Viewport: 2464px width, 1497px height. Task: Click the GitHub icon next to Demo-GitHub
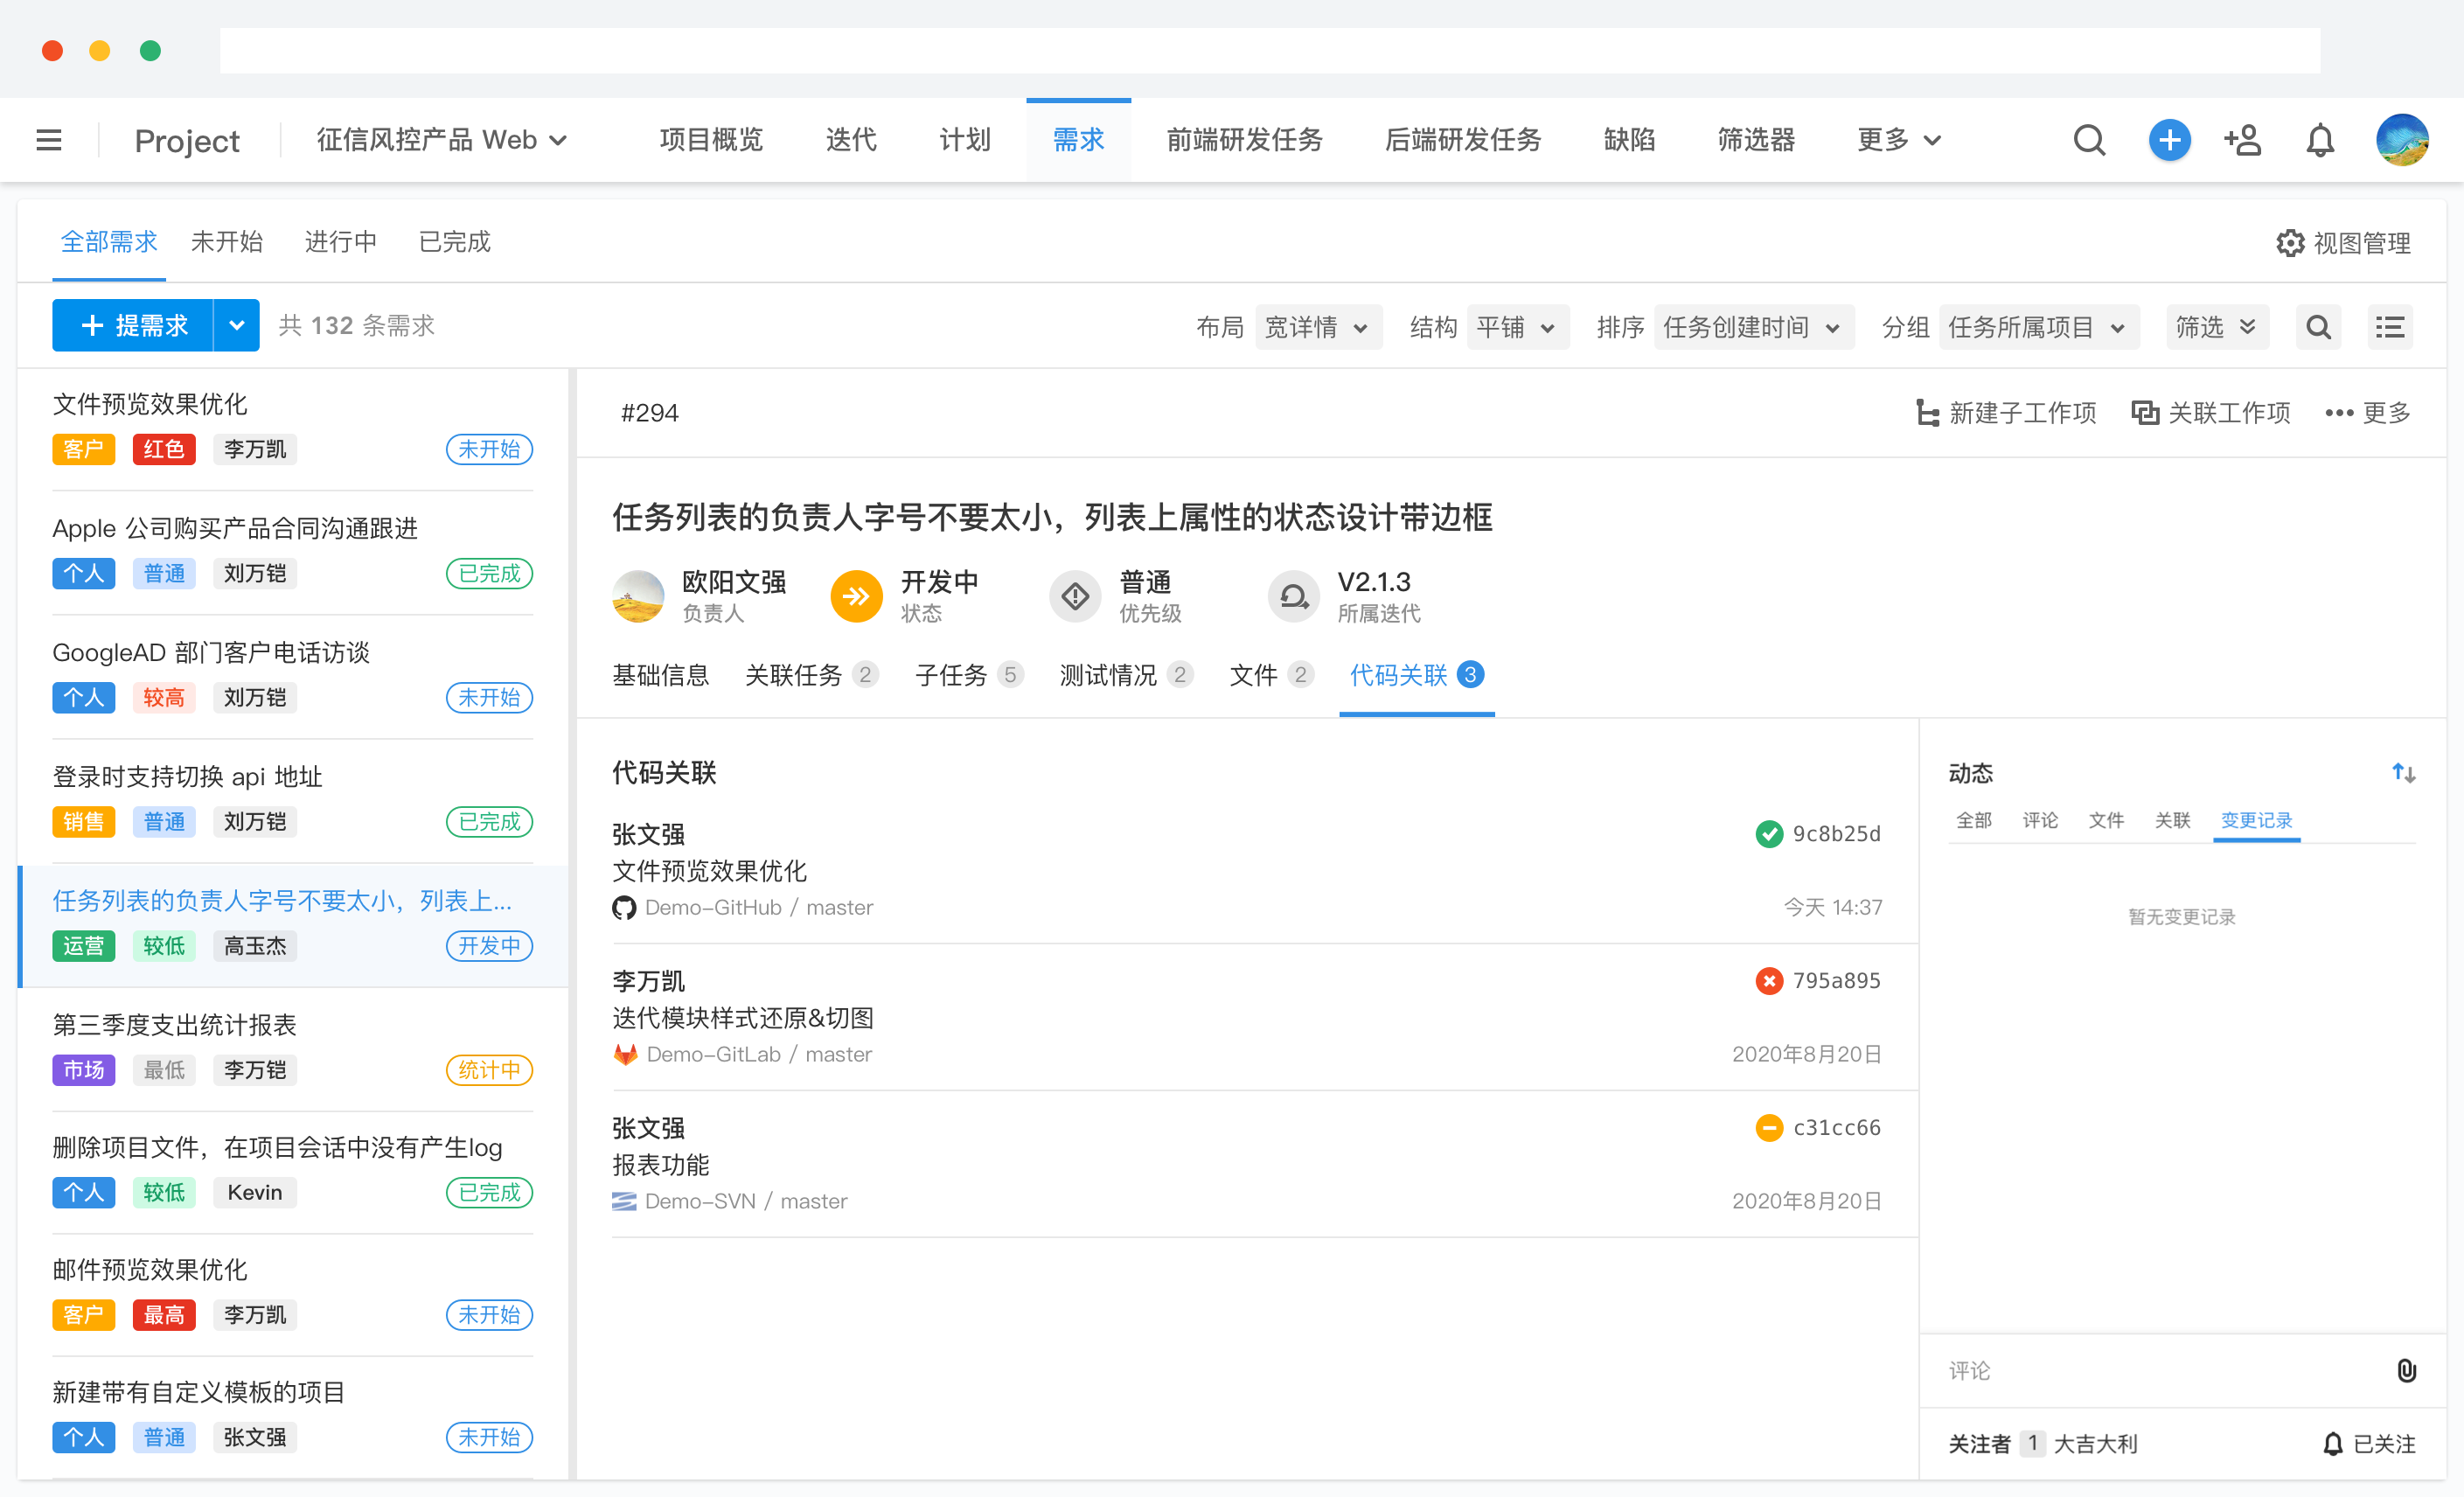pos(623,907)
